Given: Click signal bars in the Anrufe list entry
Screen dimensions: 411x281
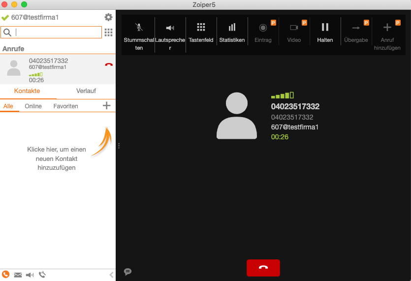Looking at the screenshot, I should [36, 74].
